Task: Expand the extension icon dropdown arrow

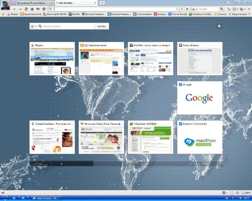Action: tap(245, 9)
